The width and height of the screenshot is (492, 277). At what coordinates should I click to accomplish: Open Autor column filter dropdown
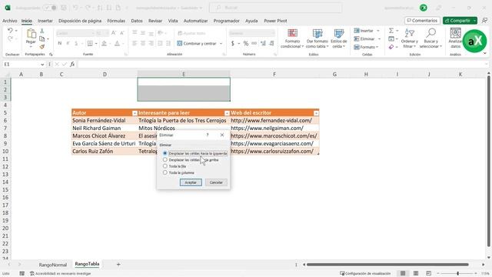coord(135,113)
